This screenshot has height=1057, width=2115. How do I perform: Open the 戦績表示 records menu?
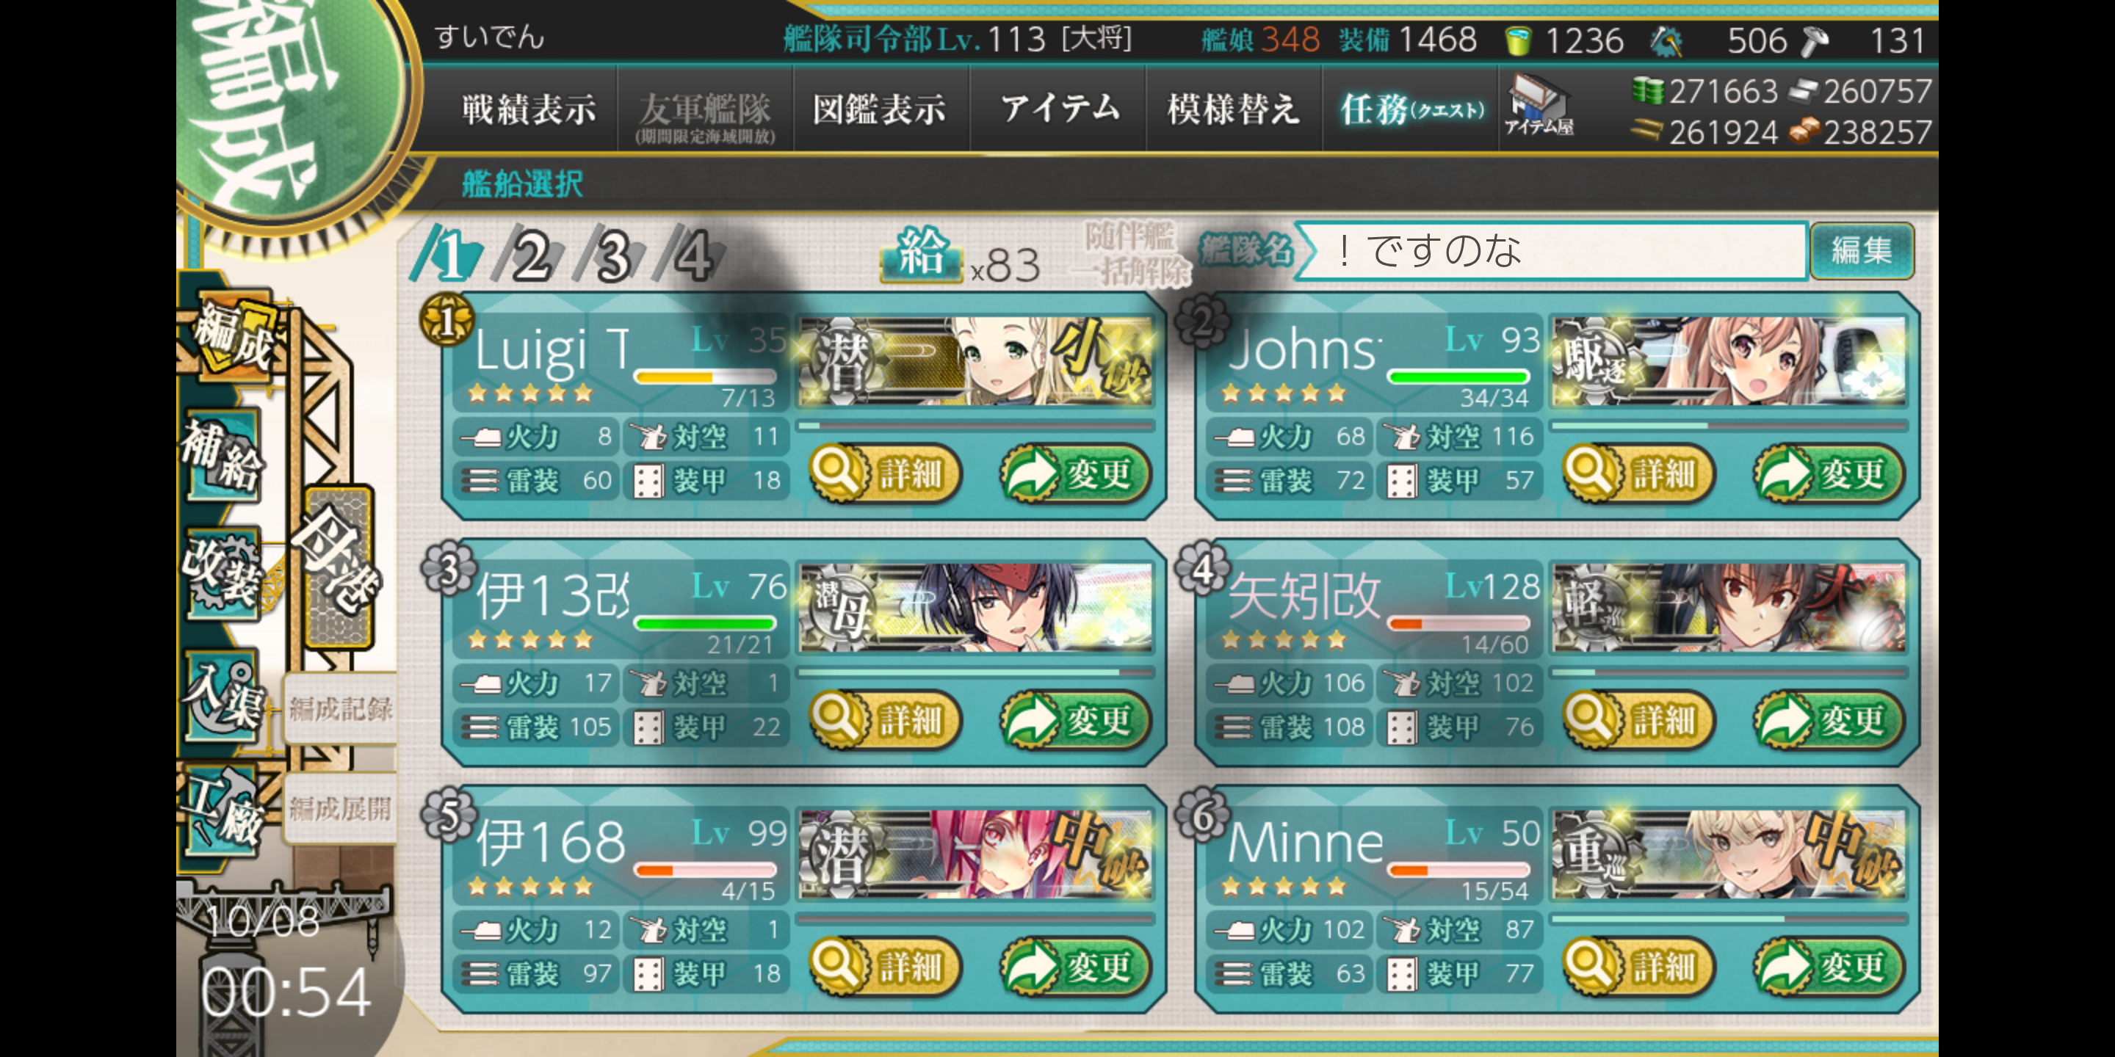[x=529, y=109]
